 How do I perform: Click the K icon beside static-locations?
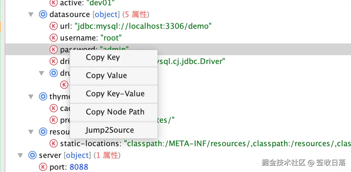point(54,144)
